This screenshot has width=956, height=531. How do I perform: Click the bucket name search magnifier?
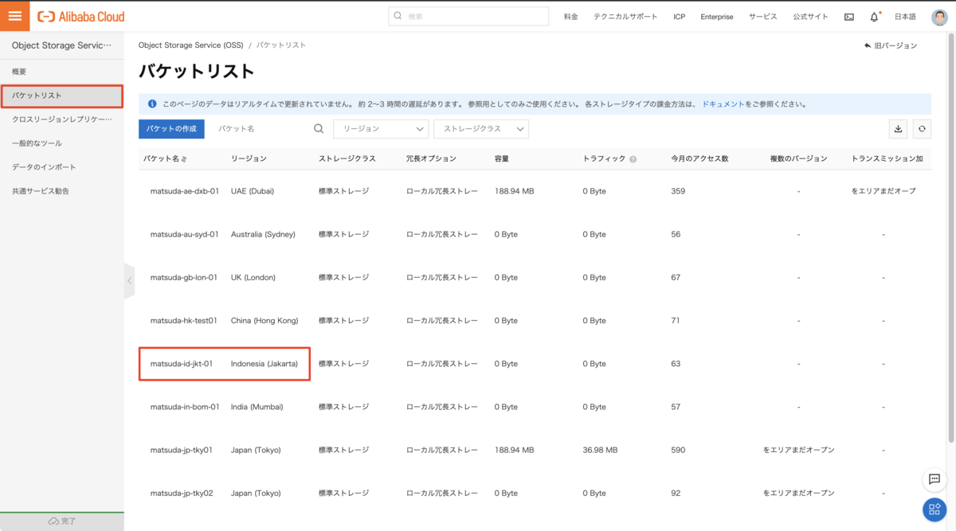[319, 129]
